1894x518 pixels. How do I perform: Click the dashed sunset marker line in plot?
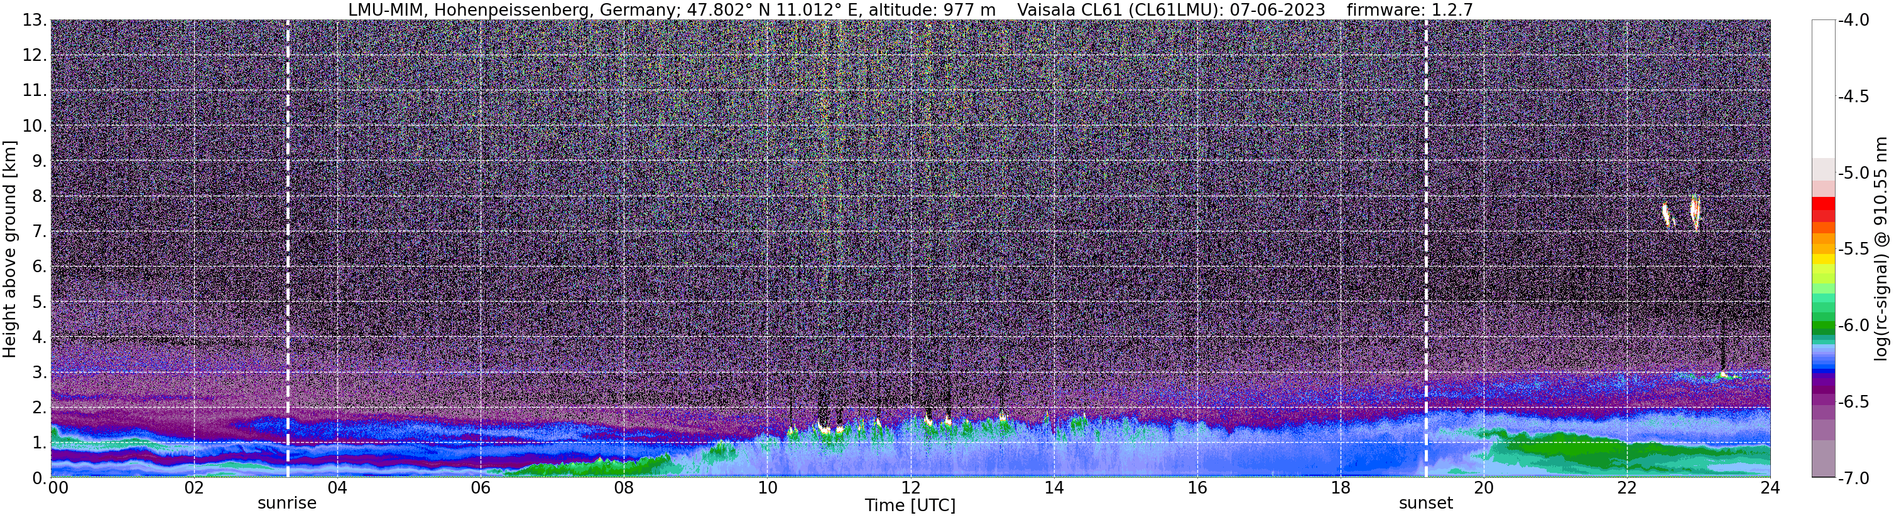click(x=1425, y=249)
